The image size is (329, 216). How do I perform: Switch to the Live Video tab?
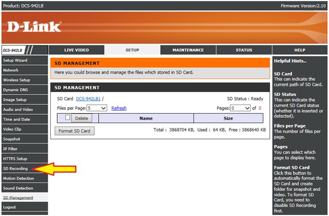pos(76,50)
